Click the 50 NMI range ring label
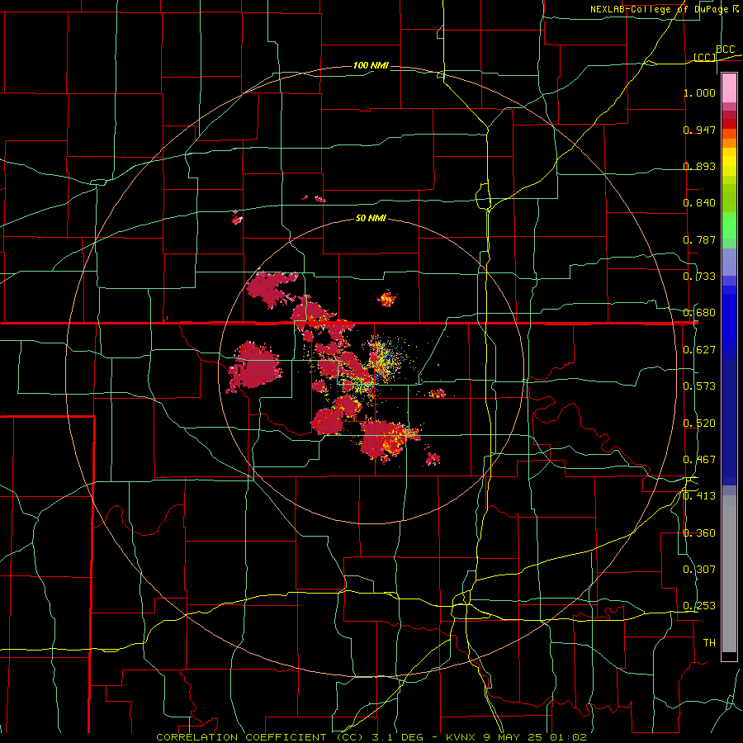The image size is (743, 743). coord(371,219)
